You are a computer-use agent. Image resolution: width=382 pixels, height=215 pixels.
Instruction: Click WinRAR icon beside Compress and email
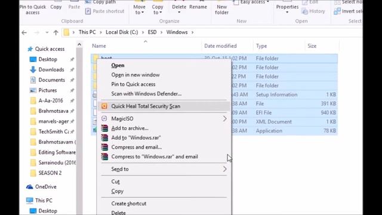click(104, 148)
